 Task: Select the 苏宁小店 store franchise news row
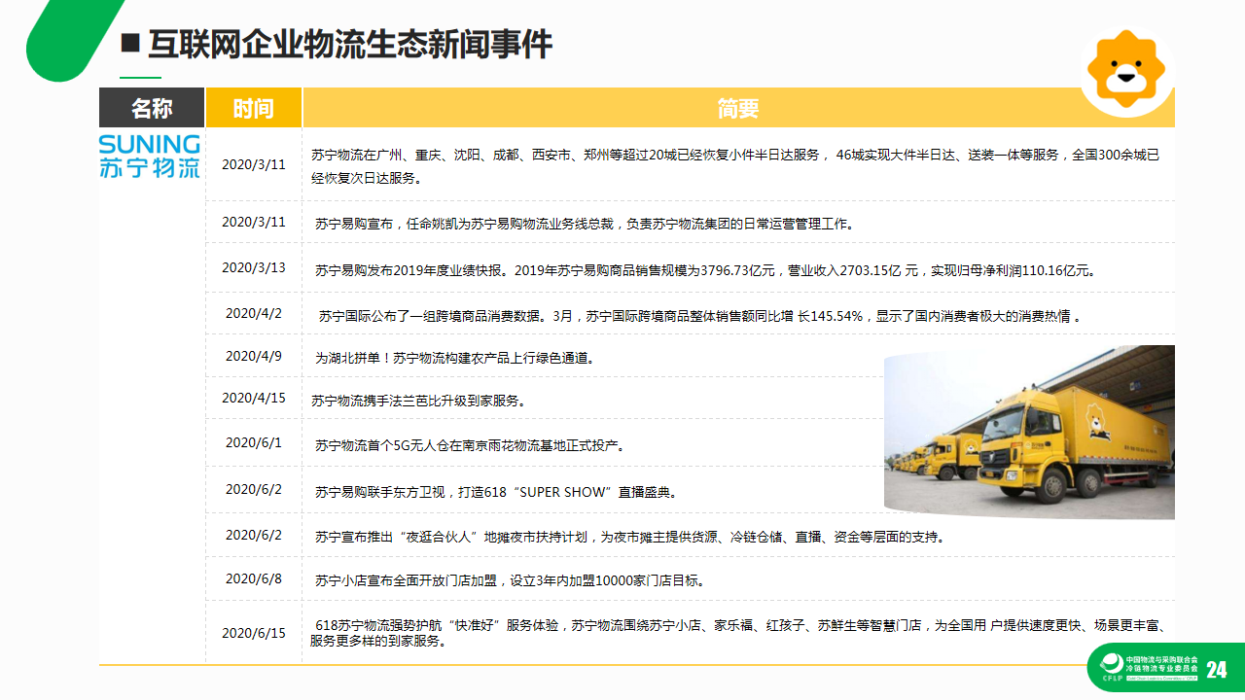click(x=510, y=580)
